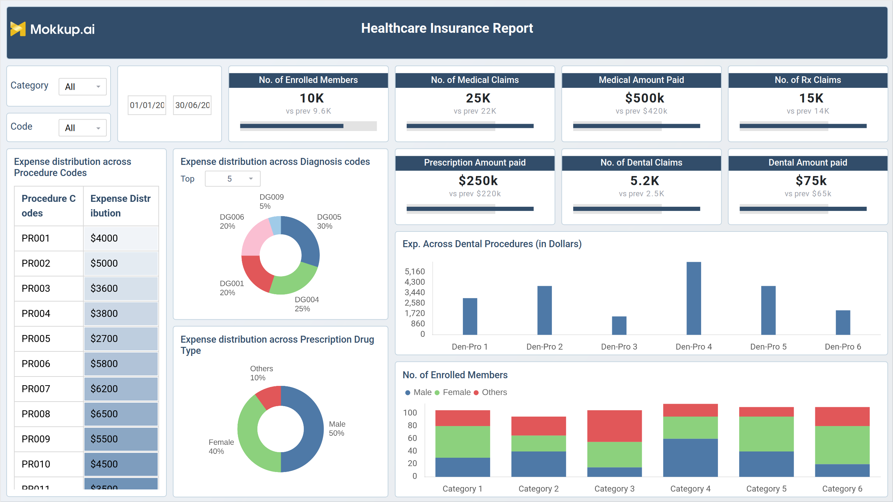Click the $3800 cell for PR004

point(121,314)
